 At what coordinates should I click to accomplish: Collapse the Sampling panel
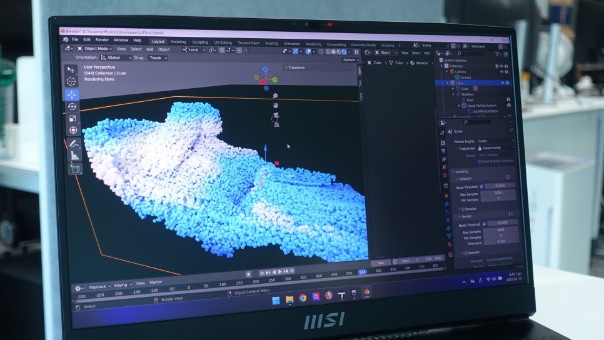[461, 171]
